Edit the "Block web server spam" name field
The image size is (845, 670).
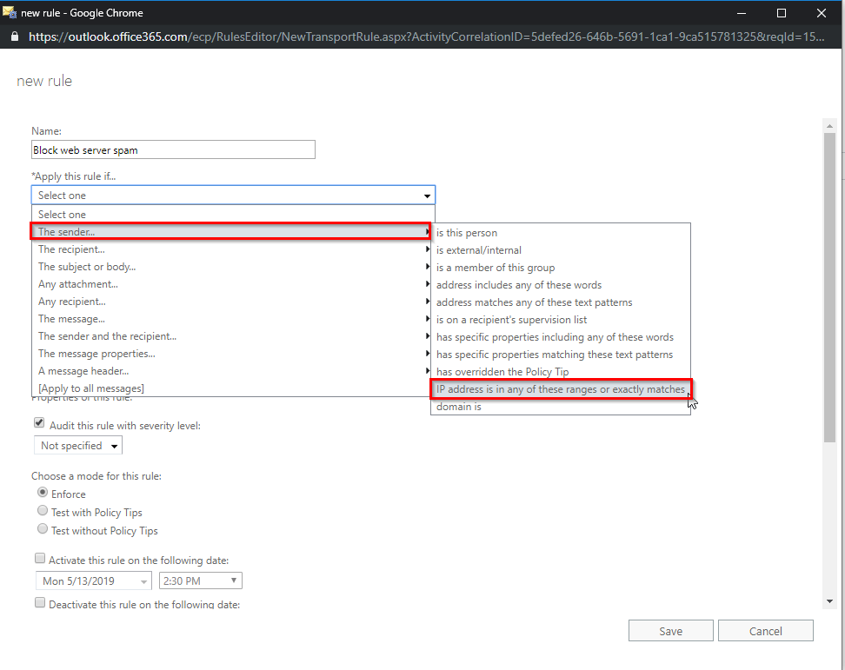coord(172,149)
